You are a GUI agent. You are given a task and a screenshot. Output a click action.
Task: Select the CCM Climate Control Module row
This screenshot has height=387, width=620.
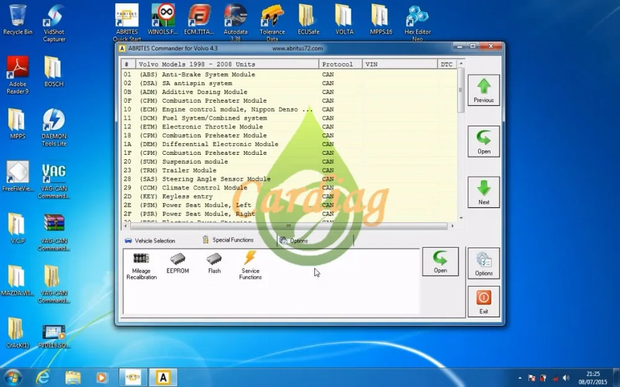pos(290,187)
